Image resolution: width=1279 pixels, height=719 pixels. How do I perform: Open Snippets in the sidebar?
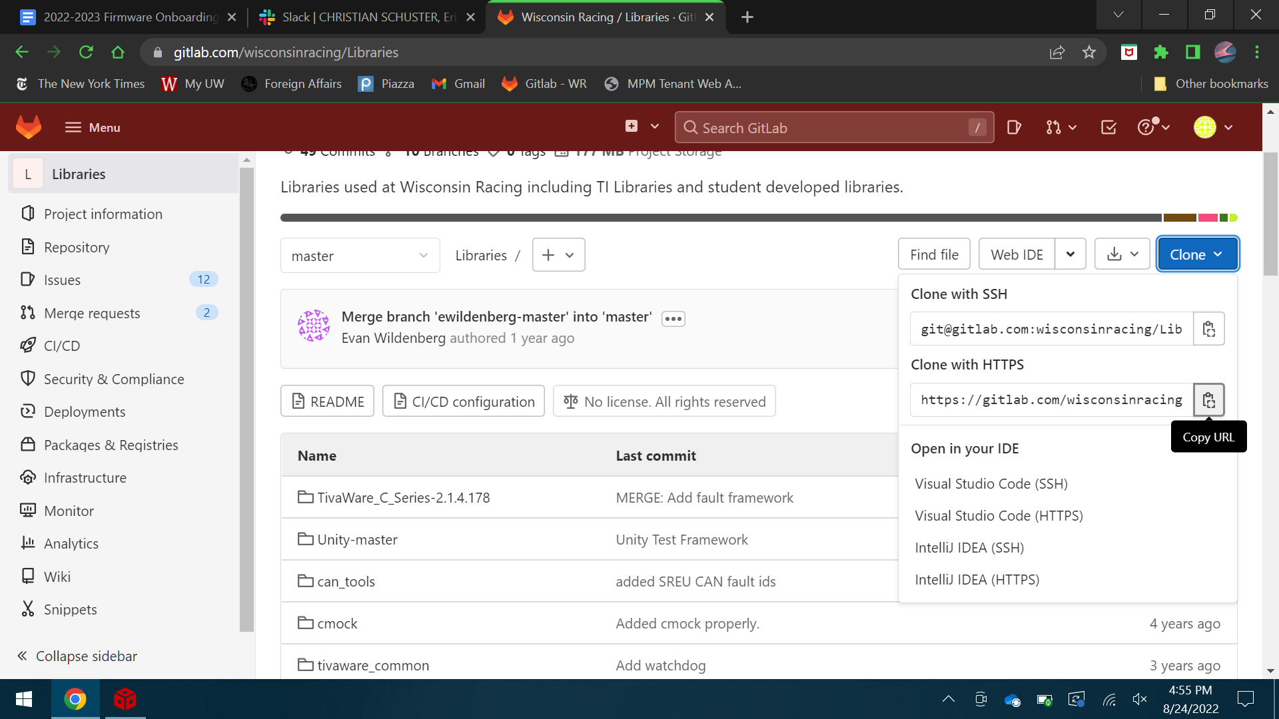pos(70,609)
